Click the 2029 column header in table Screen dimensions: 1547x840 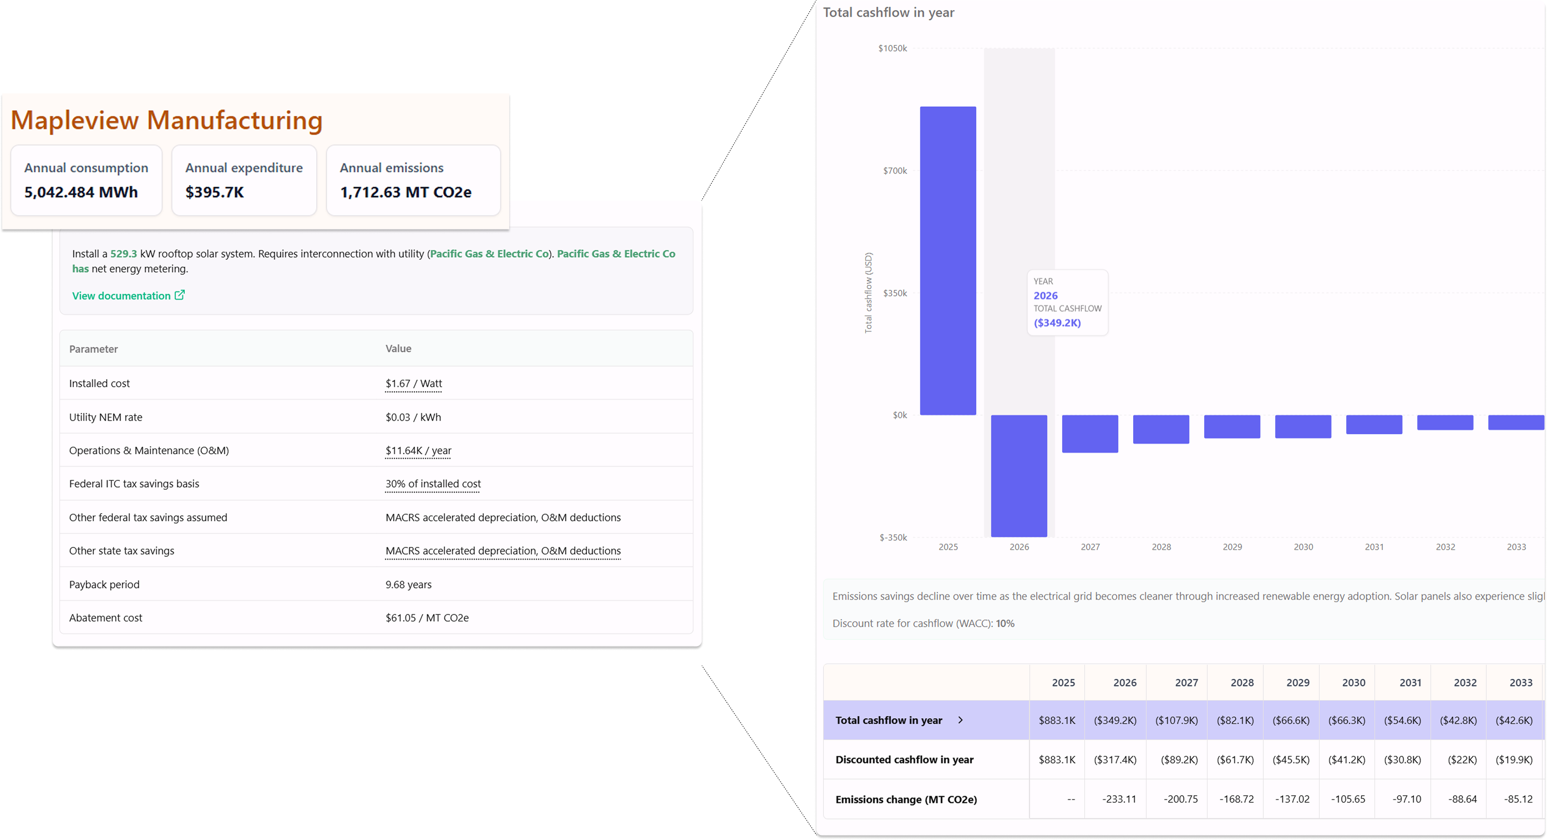coord(1297,683)
